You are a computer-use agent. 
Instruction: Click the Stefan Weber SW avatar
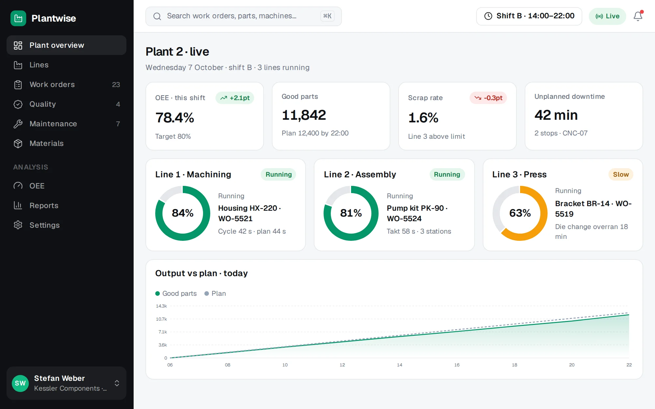pyautogui.click(x=20, y=383)
